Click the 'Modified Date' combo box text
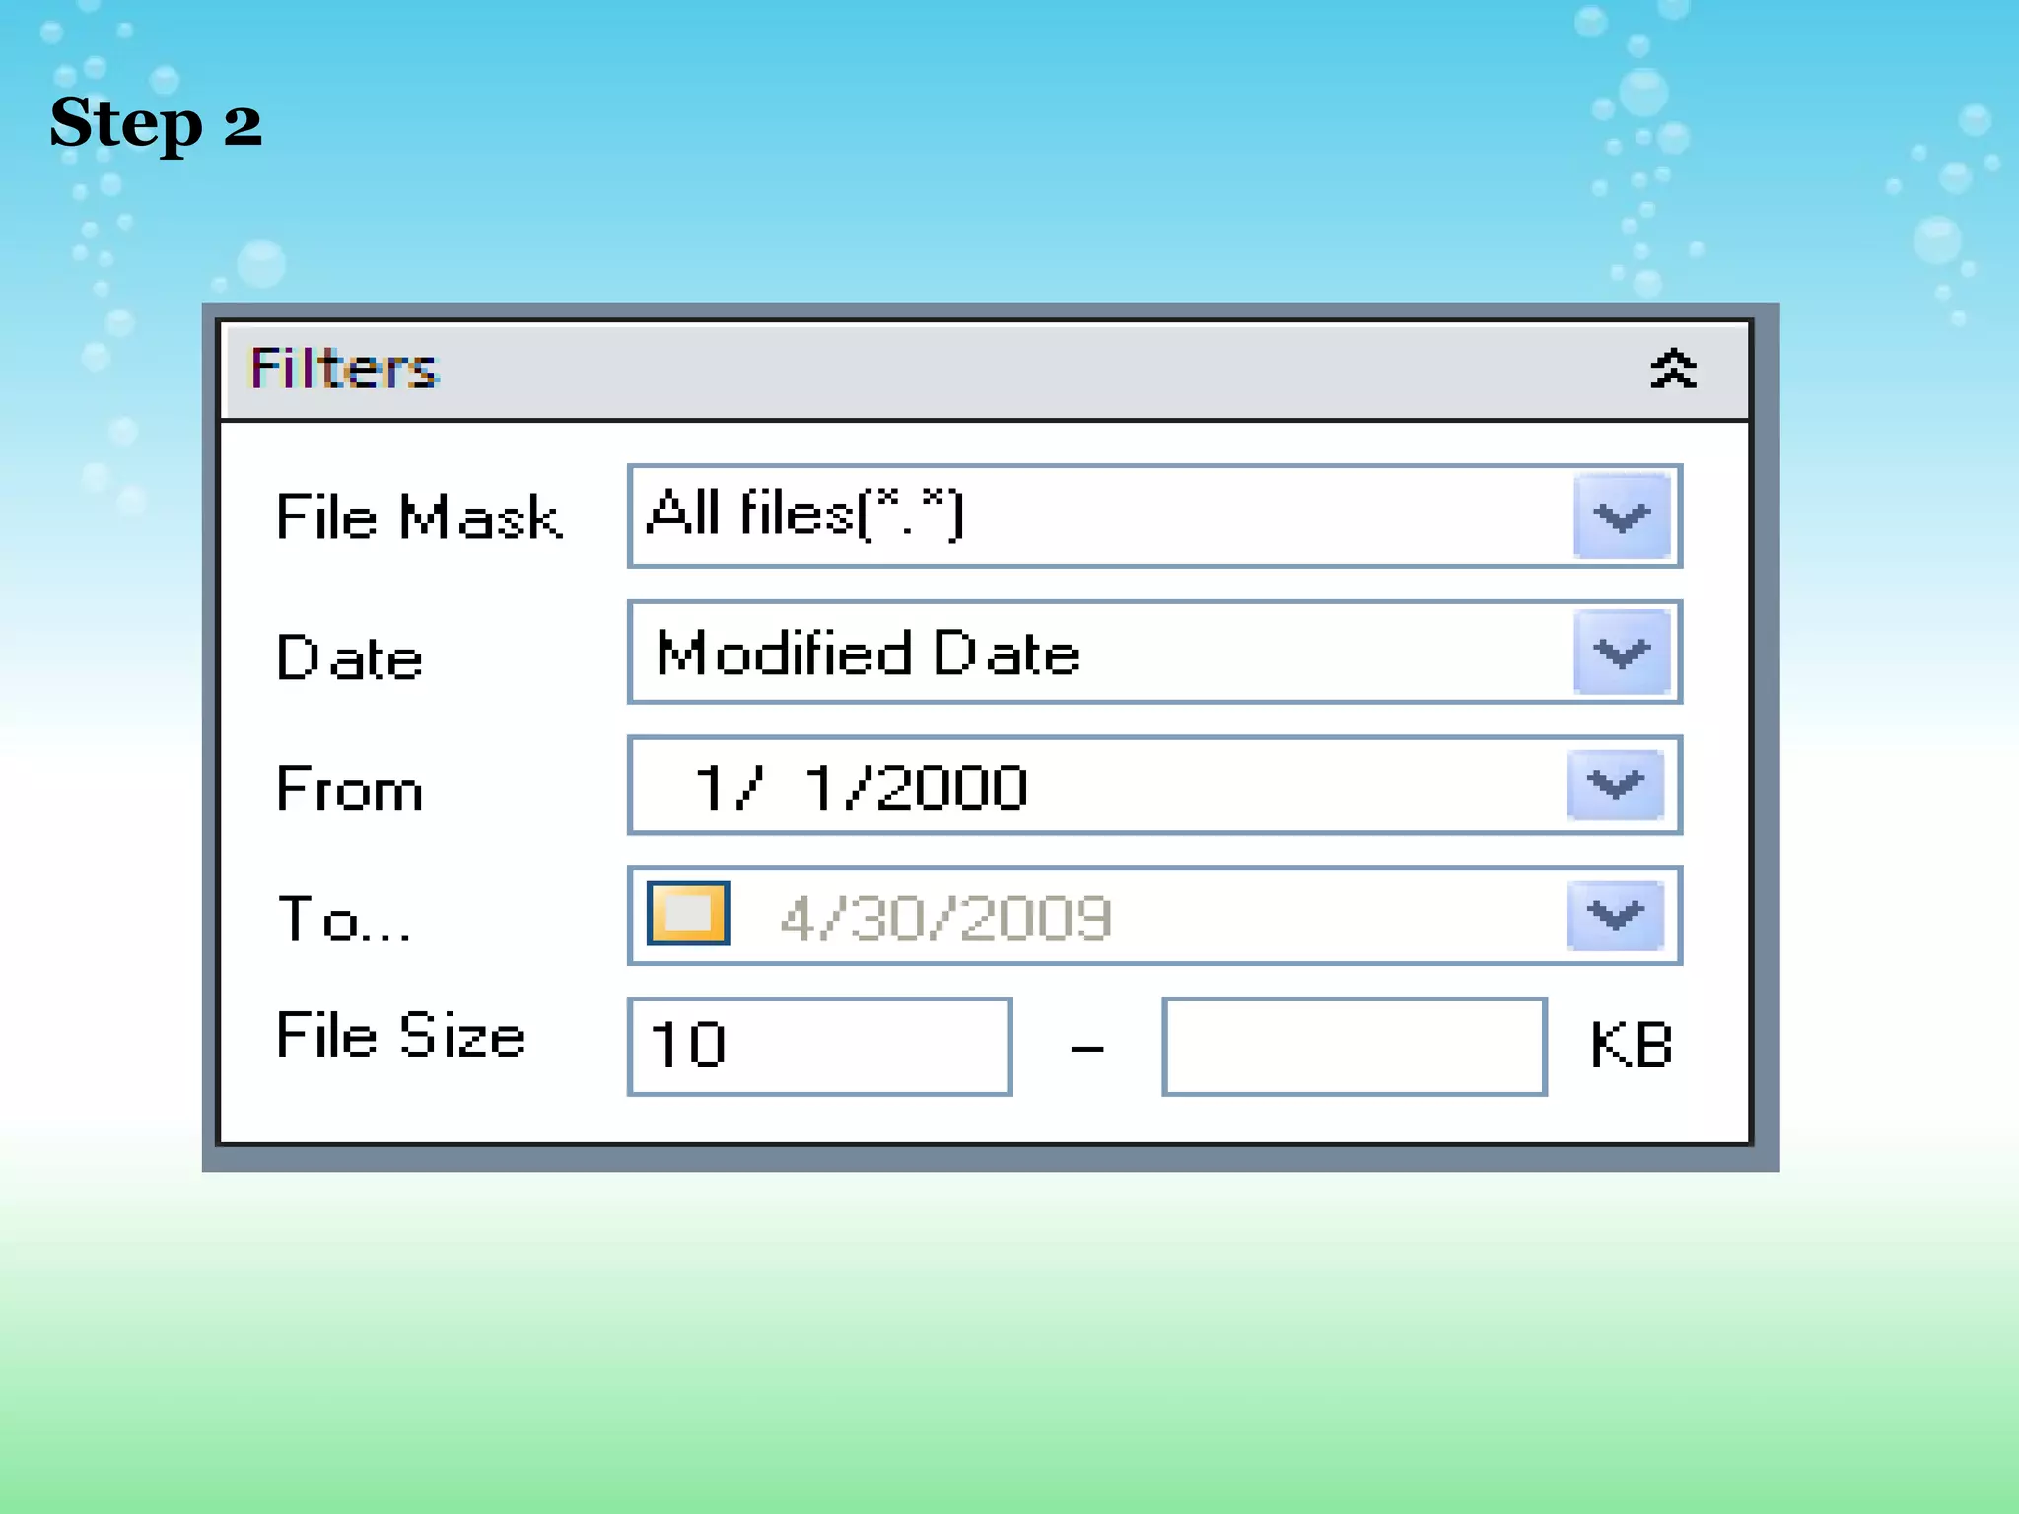The width and height of the screenshot is (2019, 1514). coord(868,654)
